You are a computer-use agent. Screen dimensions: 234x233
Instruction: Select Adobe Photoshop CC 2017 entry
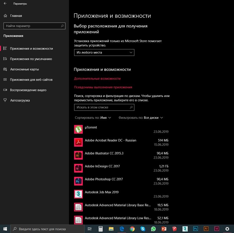click(104, 179)
